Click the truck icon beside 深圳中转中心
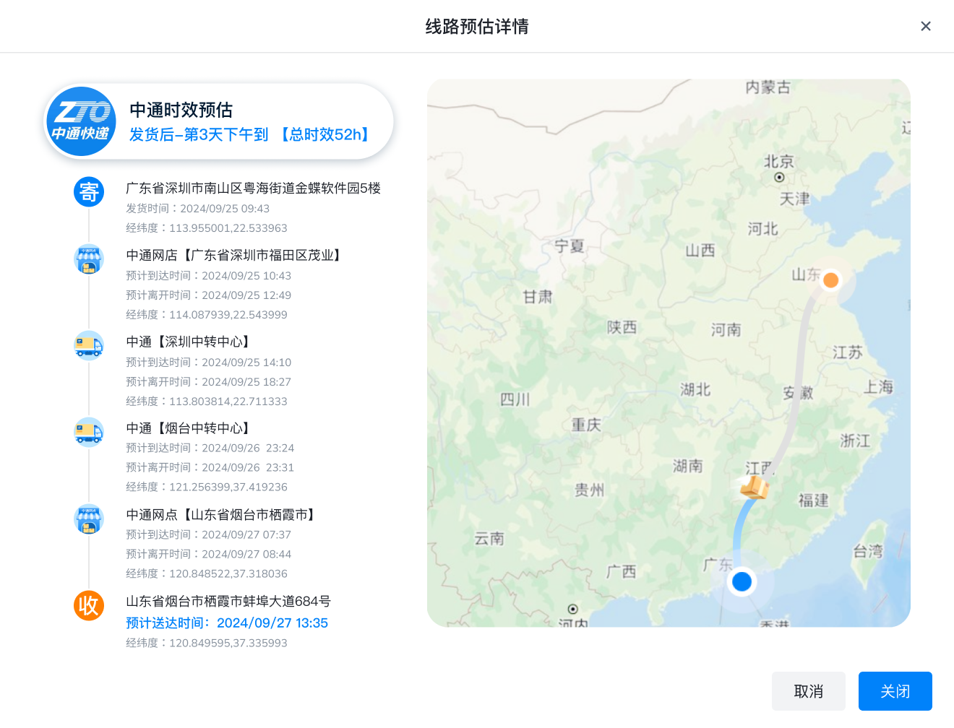 [89, 346]
